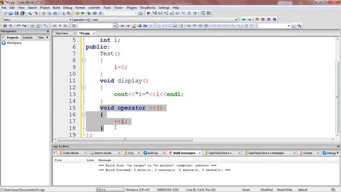341x192 pixels.
Task: Click the Save all files icon
Action: 22,13
